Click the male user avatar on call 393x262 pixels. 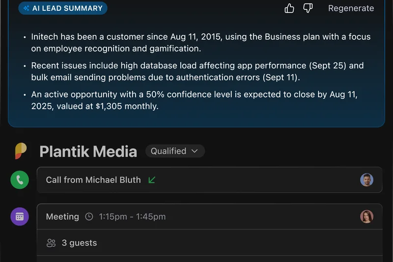[x=366, y=180]
